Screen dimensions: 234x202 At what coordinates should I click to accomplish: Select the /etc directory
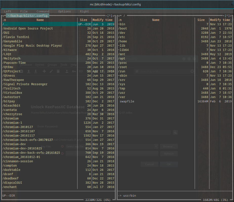tap(175, 37)
